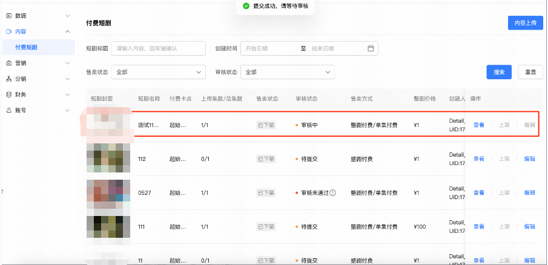
Task: Select 付费短剧 in sidebar
Action: pyautogui.click(x=38, y=47)
